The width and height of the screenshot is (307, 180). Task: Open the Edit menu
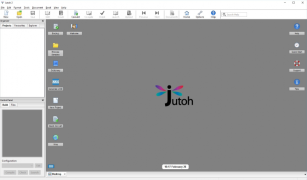tap(9, 7)
